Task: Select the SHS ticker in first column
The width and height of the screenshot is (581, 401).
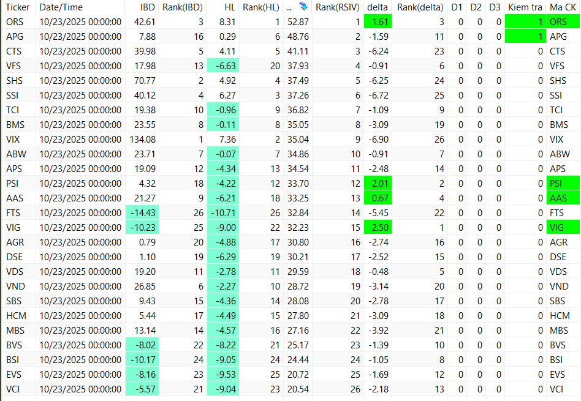Action: coord(14,81)
